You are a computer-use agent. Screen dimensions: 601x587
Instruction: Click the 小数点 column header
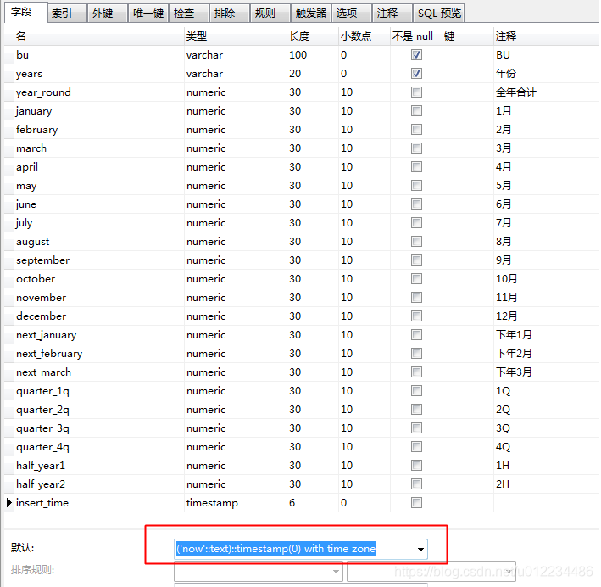click(364, 36)
